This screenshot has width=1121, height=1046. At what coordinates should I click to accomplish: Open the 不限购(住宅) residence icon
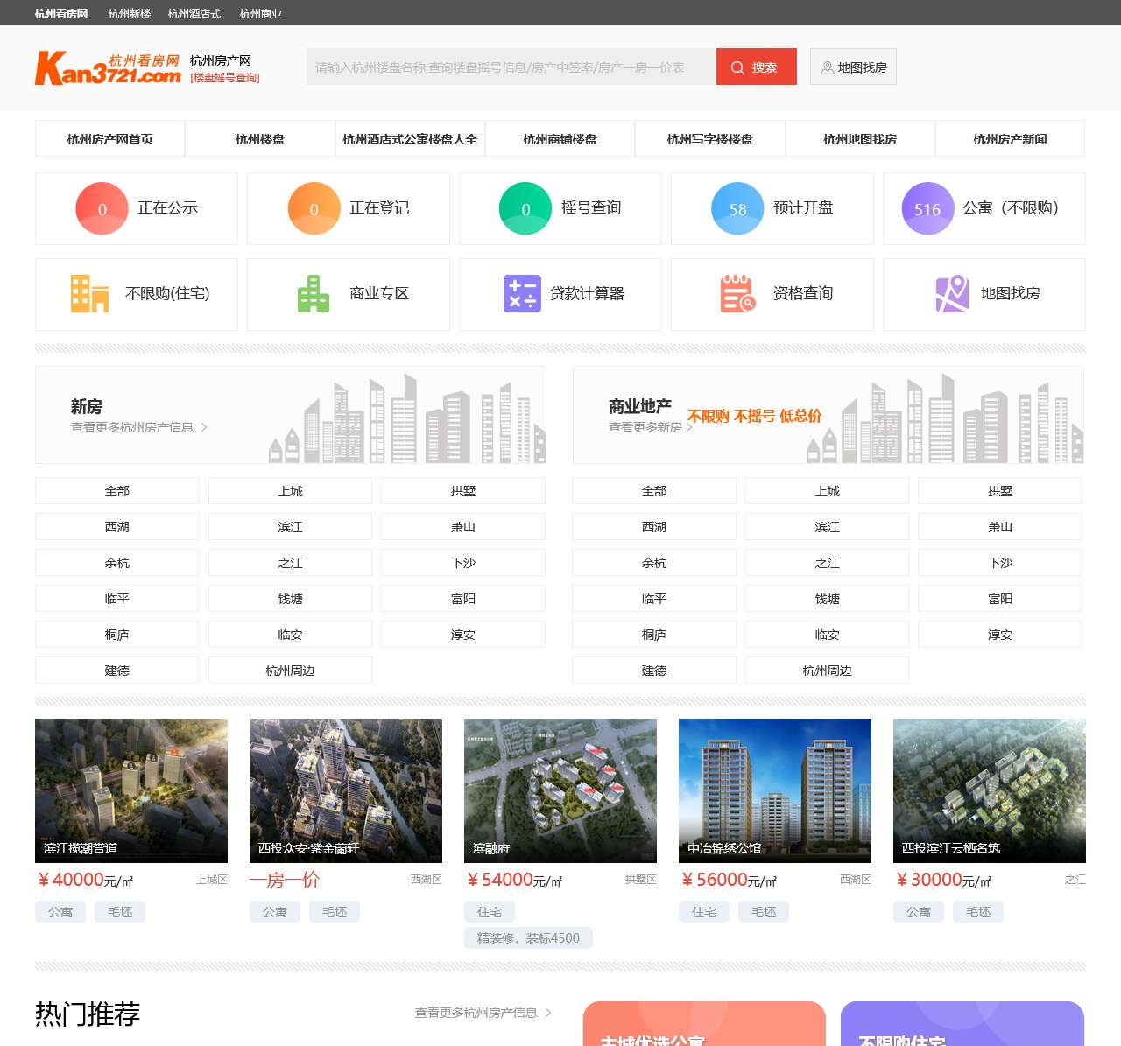137,294
